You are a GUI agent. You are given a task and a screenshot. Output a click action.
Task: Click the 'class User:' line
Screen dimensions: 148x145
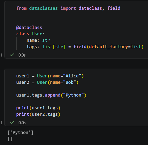[x=30, y=34]
